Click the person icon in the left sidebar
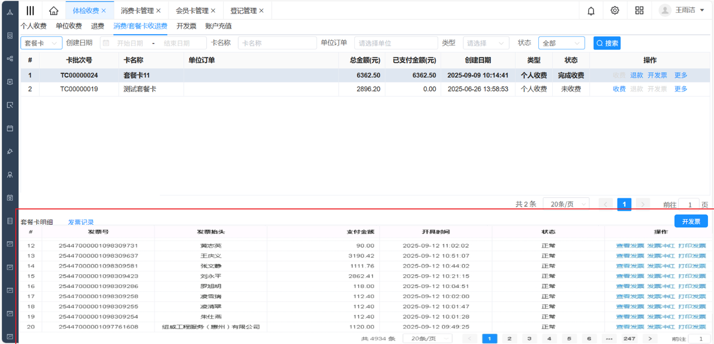The image size is (714, 344). [9, 175]
